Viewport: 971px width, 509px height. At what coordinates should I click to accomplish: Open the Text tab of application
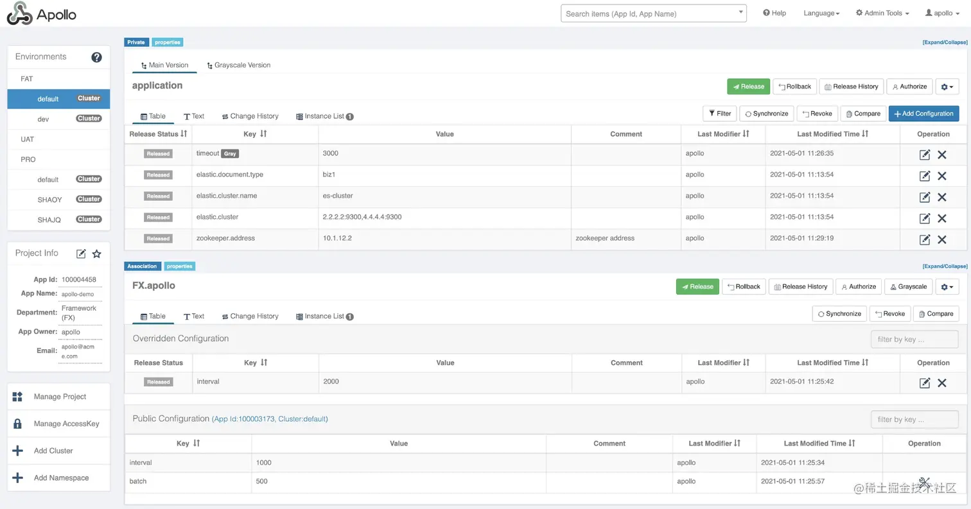tap(194, 116)
